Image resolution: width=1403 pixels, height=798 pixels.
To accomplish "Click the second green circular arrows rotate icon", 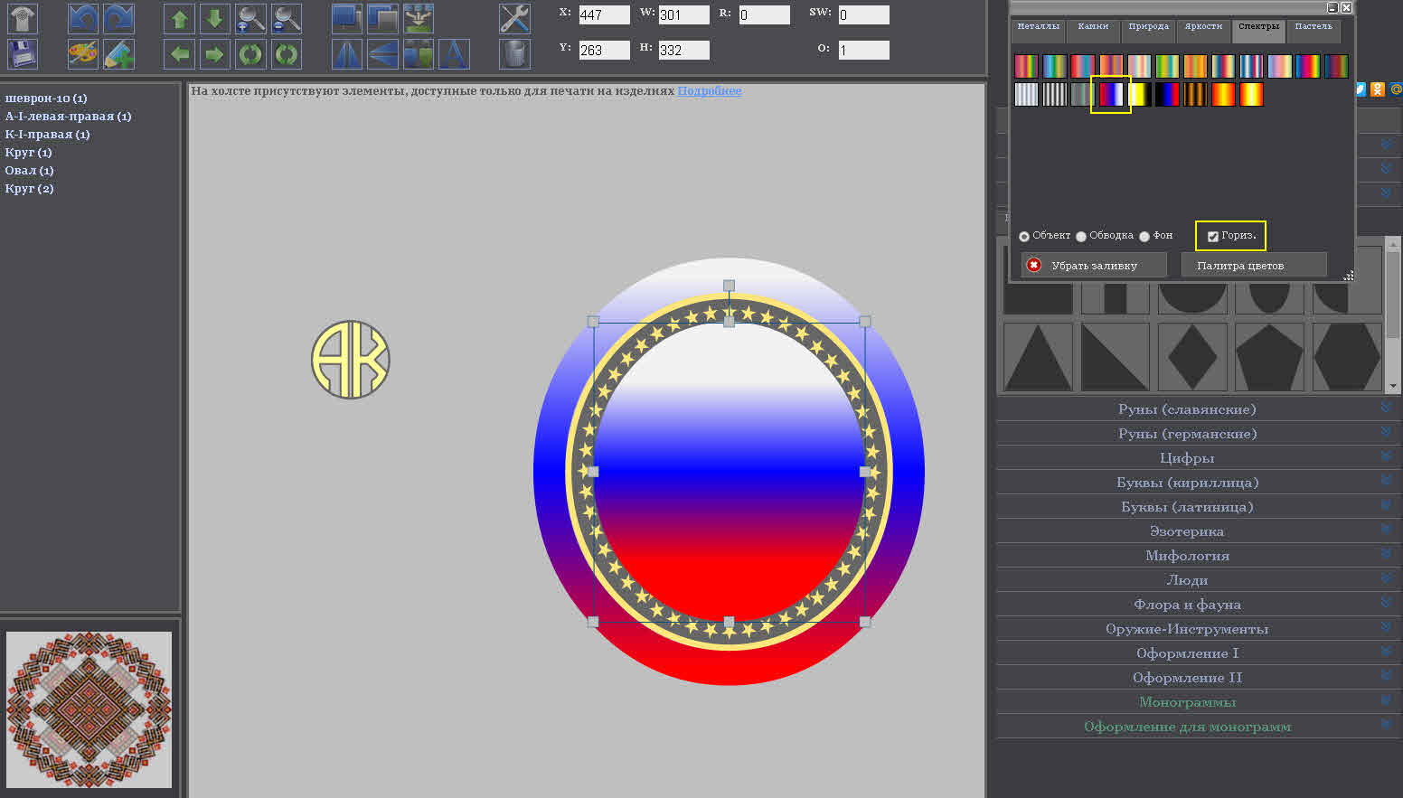I will (287, 54).
